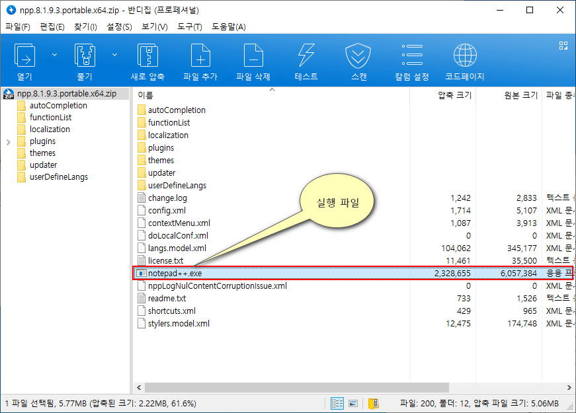Select the config.xml file
The image size is (576, 413).
coord(167,210)
